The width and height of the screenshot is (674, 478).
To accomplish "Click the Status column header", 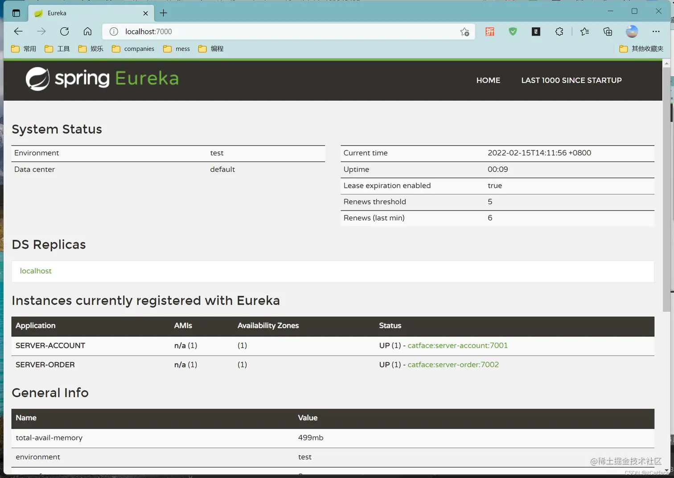I will 390,326.
